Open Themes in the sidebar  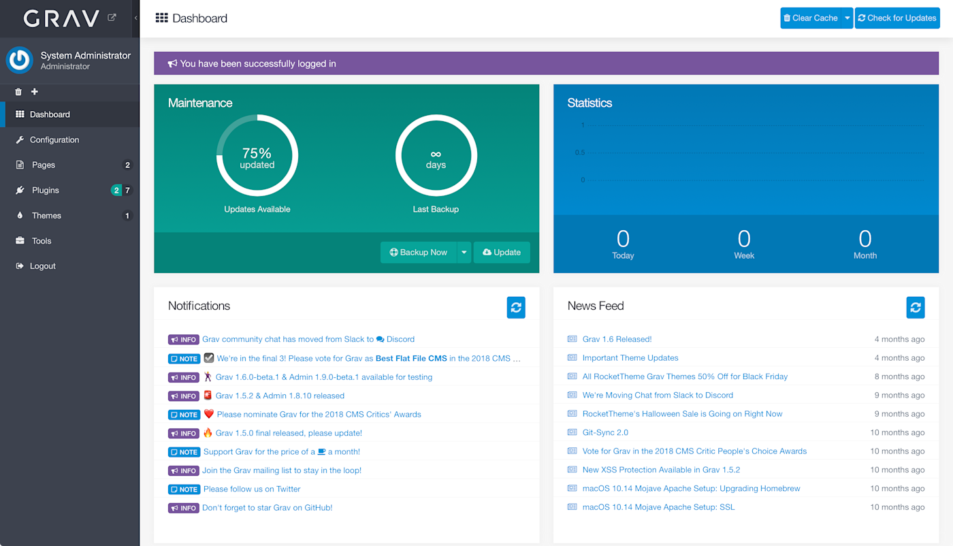[69, 215]
